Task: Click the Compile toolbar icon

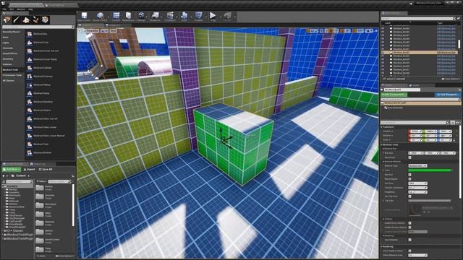Action: [x=199, y=16]
